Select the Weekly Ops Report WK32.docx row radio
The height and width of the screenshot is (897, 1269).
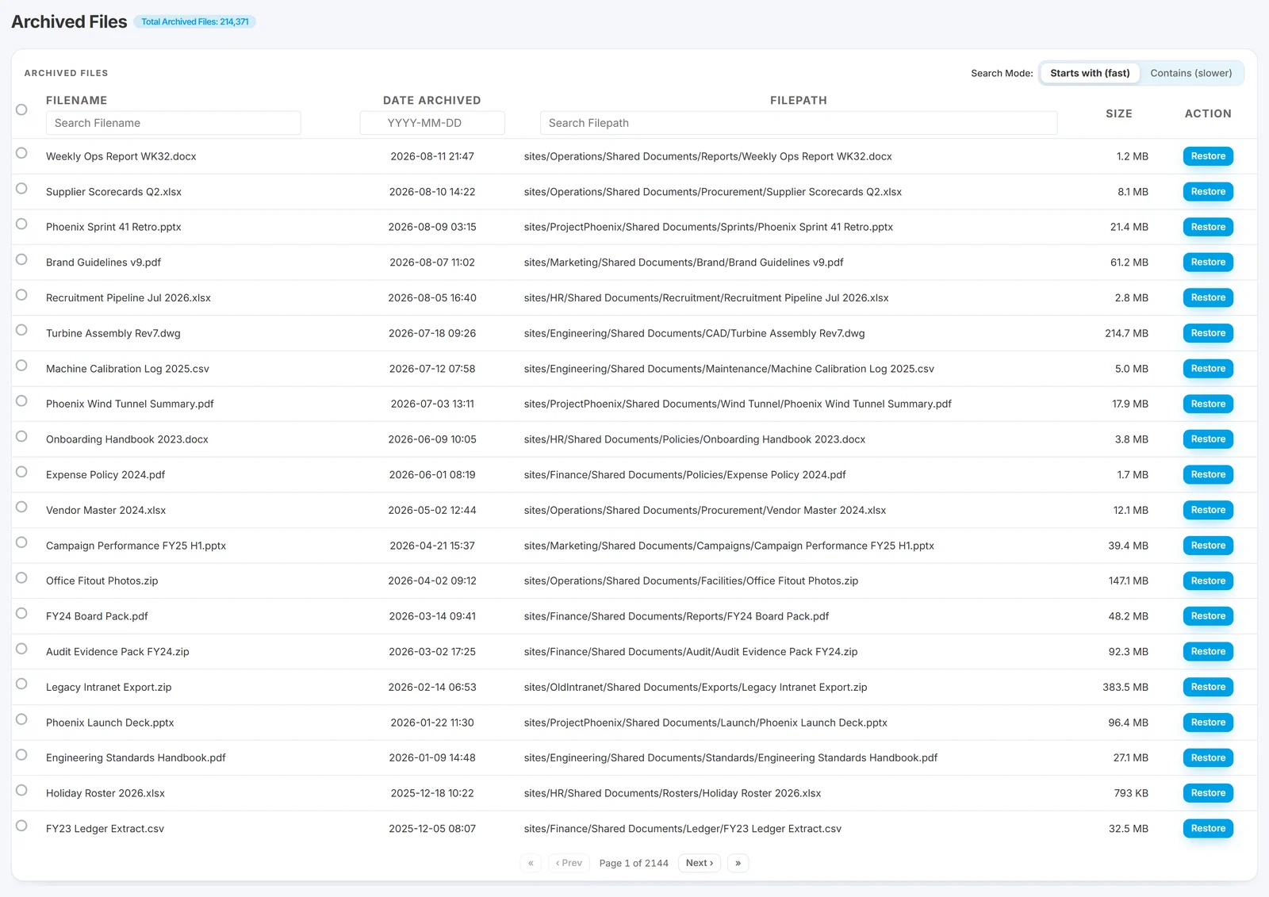pos(21,153)
